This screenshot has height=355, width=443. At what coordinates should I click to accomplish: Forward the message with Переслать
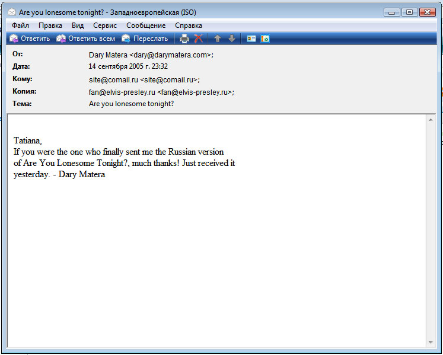pyautogui.click(x=145, y=39)
